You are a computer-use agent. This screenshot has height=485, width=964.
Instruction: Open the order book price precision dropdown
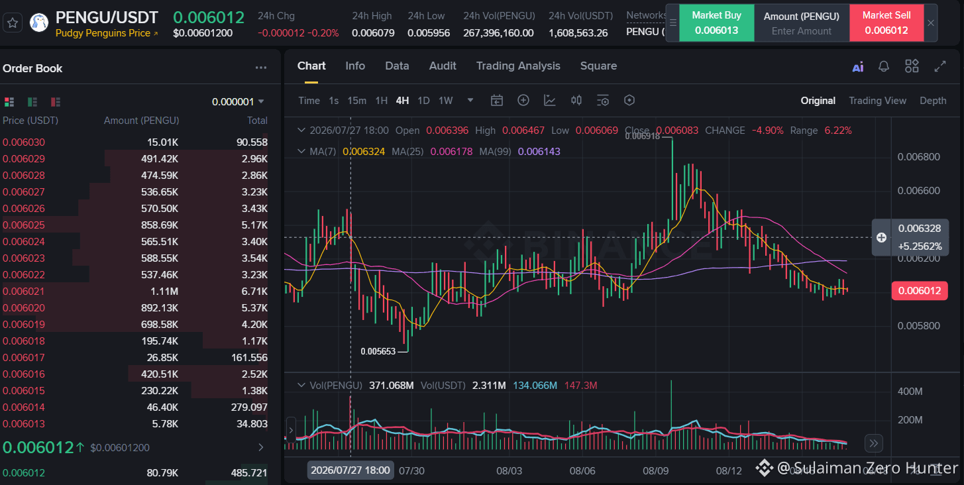(x=239, y=101)
